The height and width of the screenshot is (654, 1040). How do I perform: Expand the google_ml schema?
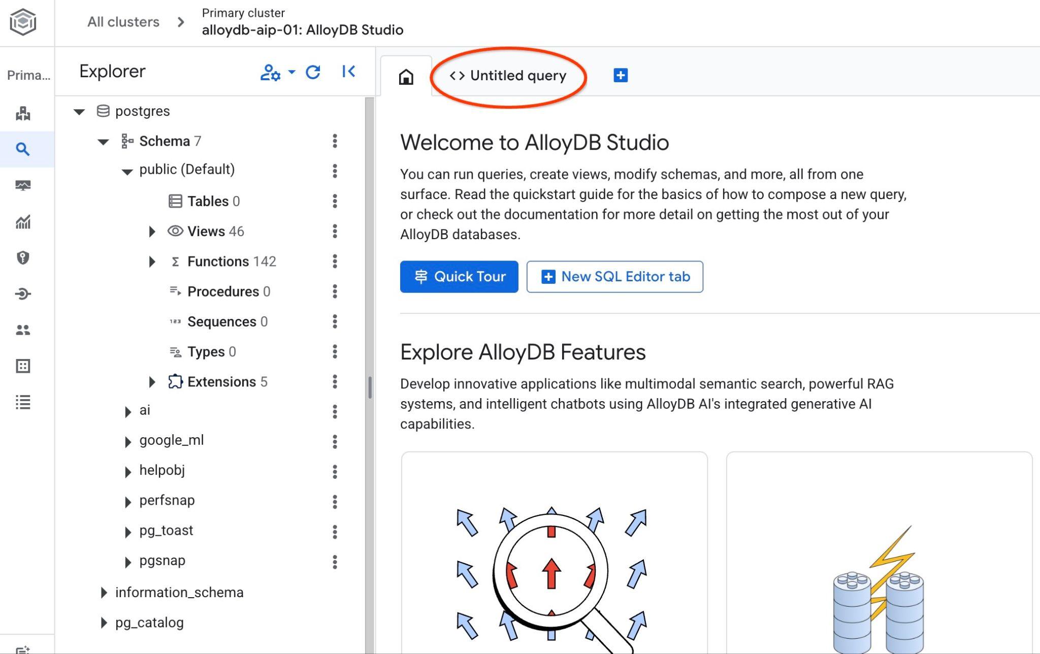[x=128, y=442]
